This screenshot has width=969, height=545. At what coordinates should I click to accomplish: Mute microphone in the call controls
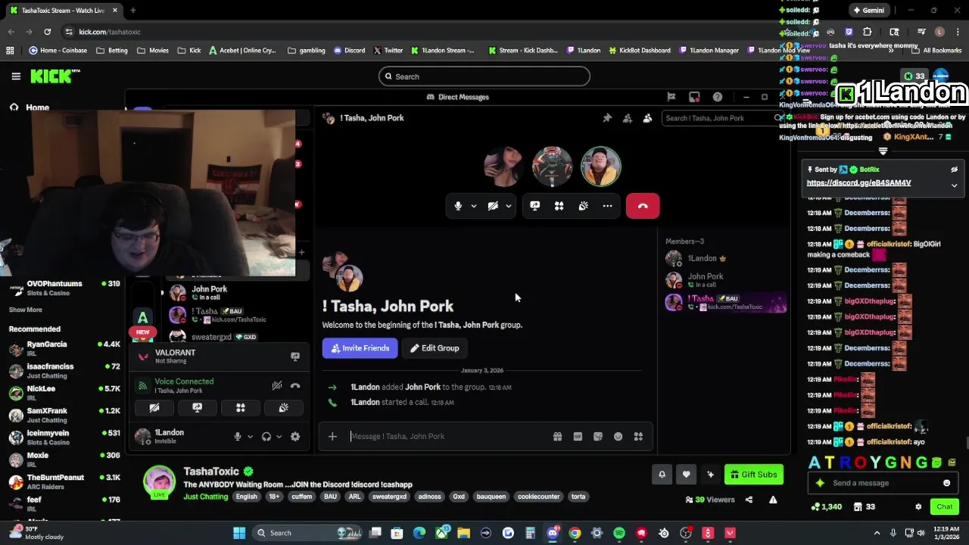458,206
